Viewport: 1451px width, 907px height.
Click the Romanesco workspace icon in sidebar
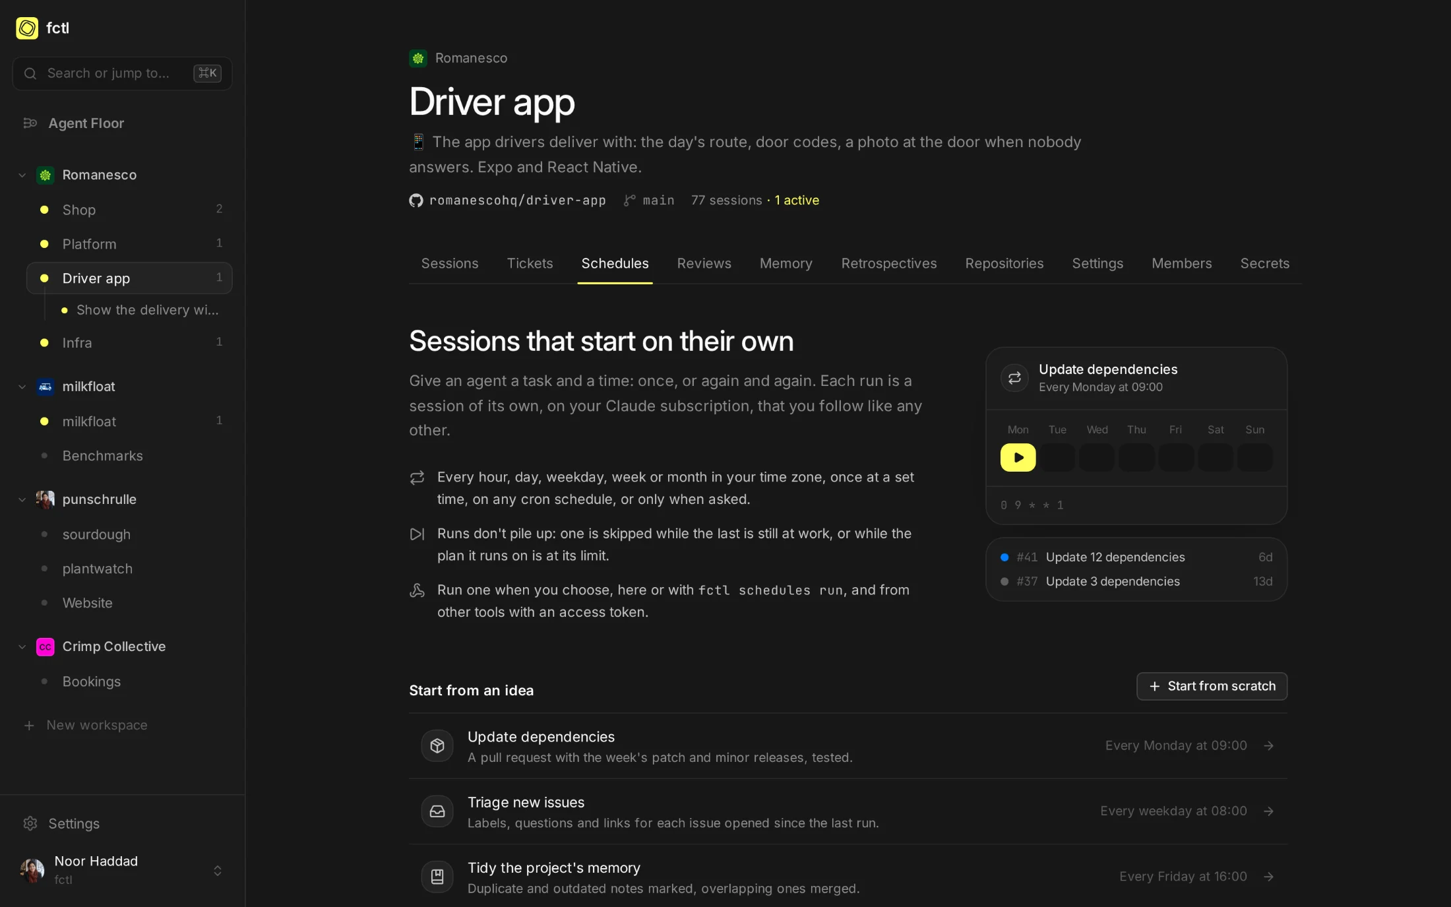point(45,175)
